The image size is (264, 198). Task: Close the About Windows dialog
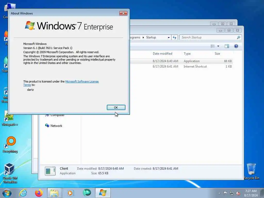pos(123,13)
